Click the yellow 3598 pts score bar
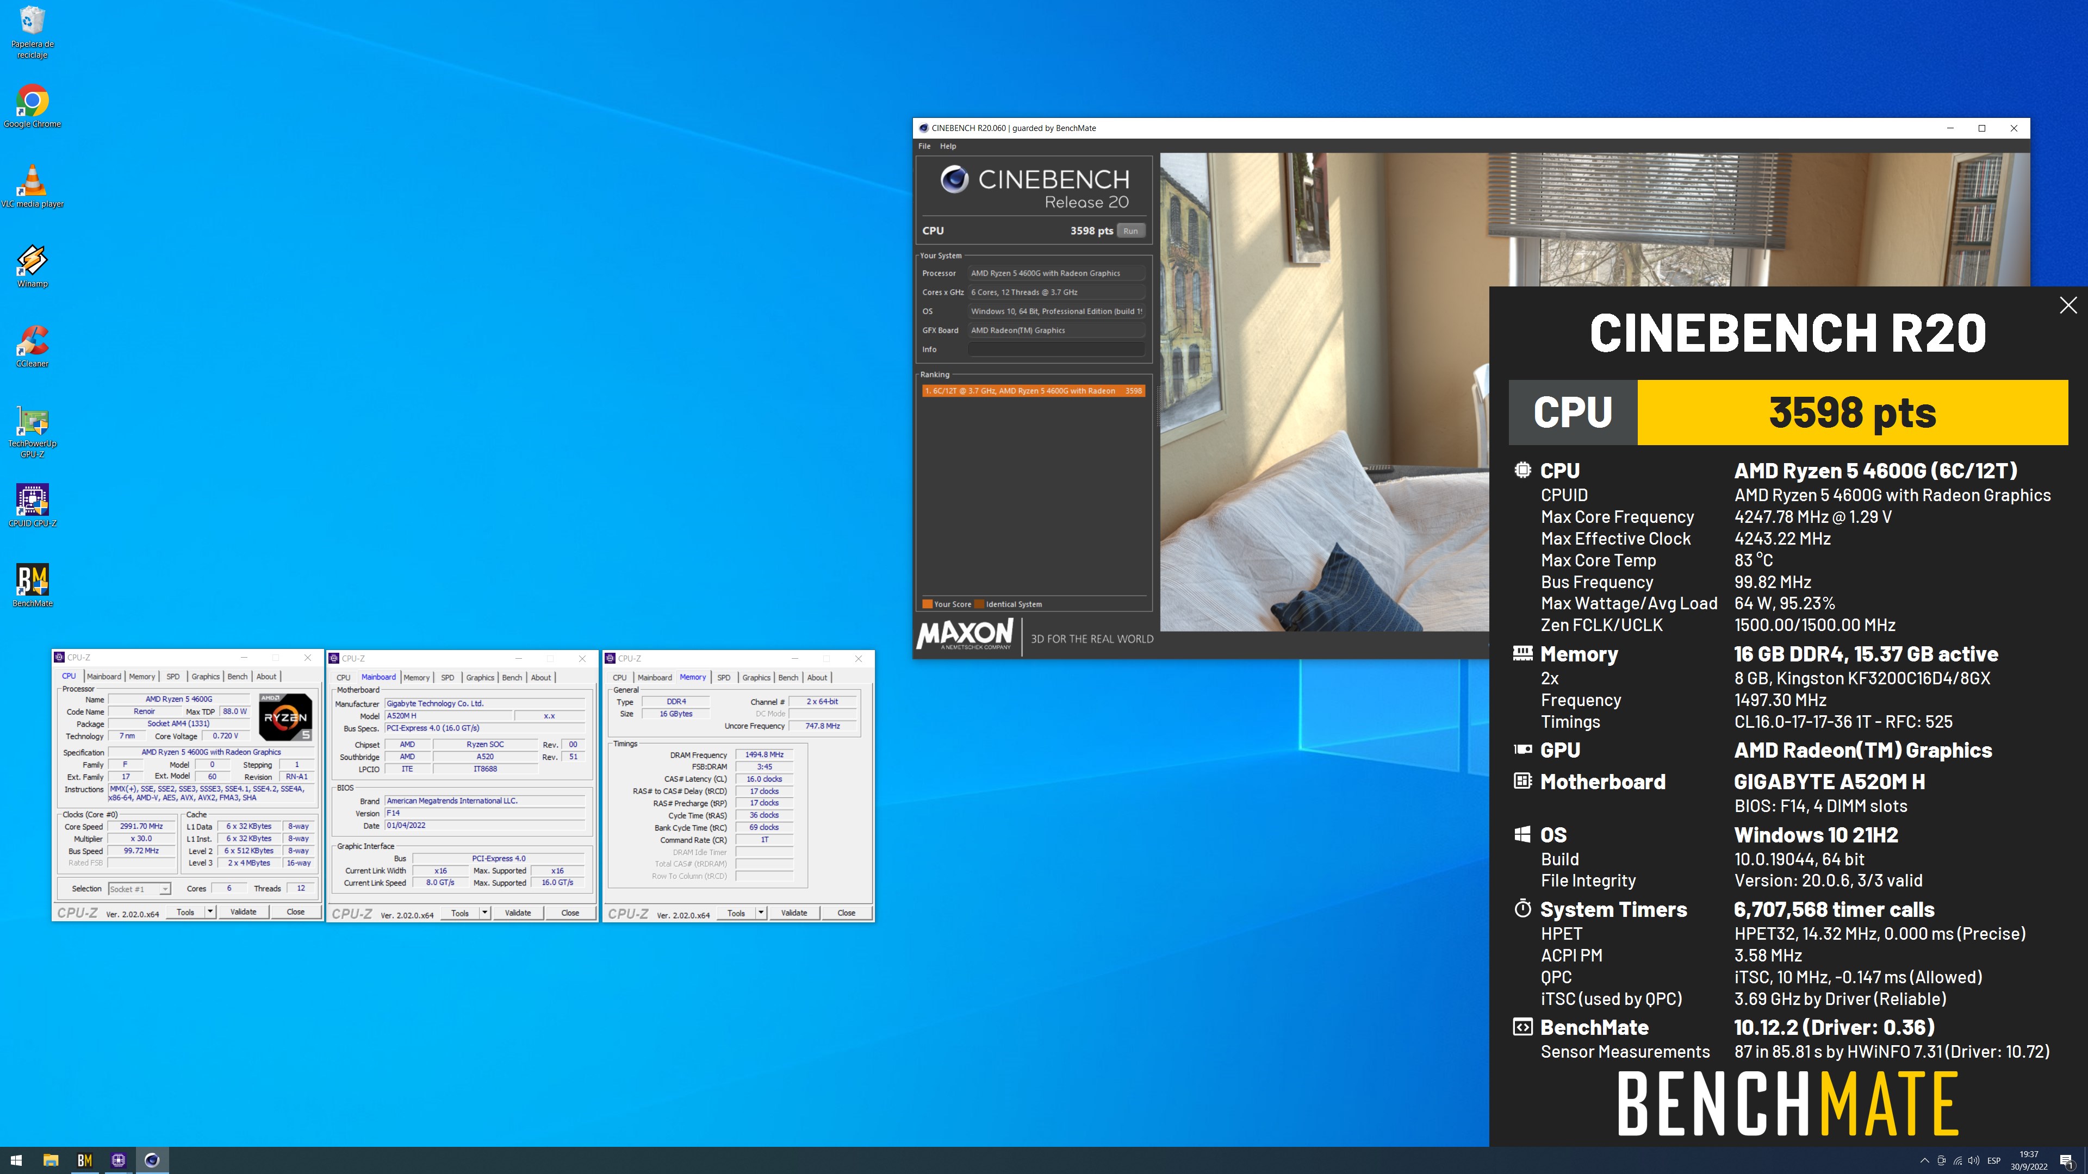2088x1174 pixels. 1852,413
